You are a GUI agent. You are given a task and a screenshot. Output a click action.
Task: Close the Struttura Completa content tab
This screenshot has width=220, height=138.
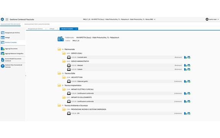tap(76, 29)
